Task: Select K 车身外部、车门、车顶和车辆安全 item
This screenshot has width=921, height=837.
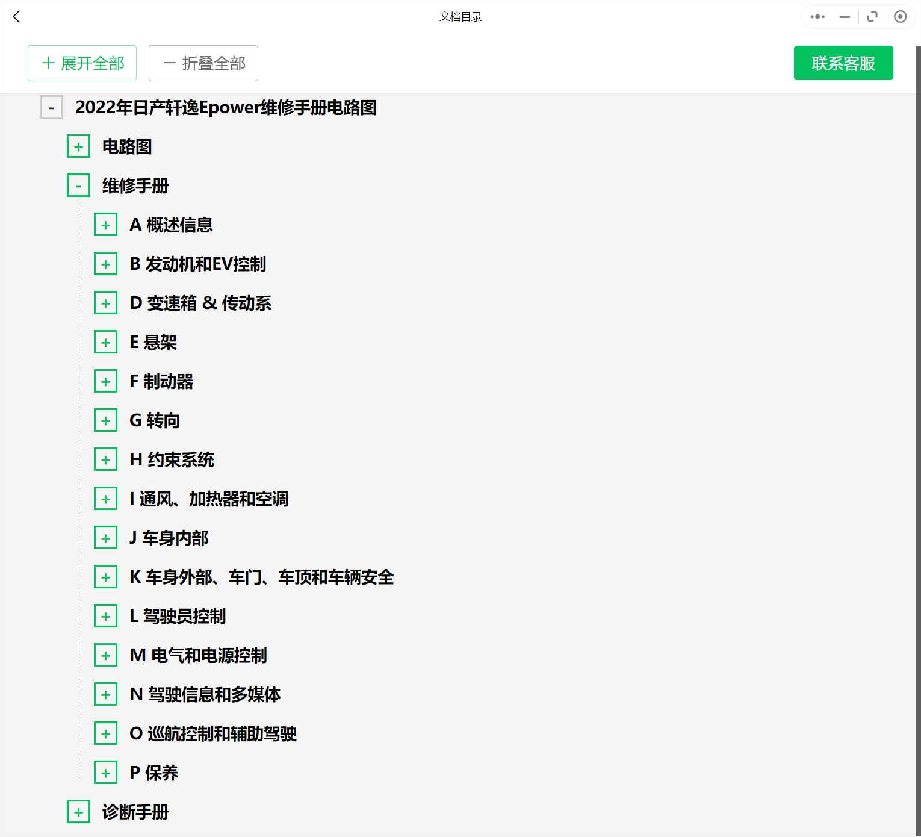Action: (262, 577)
